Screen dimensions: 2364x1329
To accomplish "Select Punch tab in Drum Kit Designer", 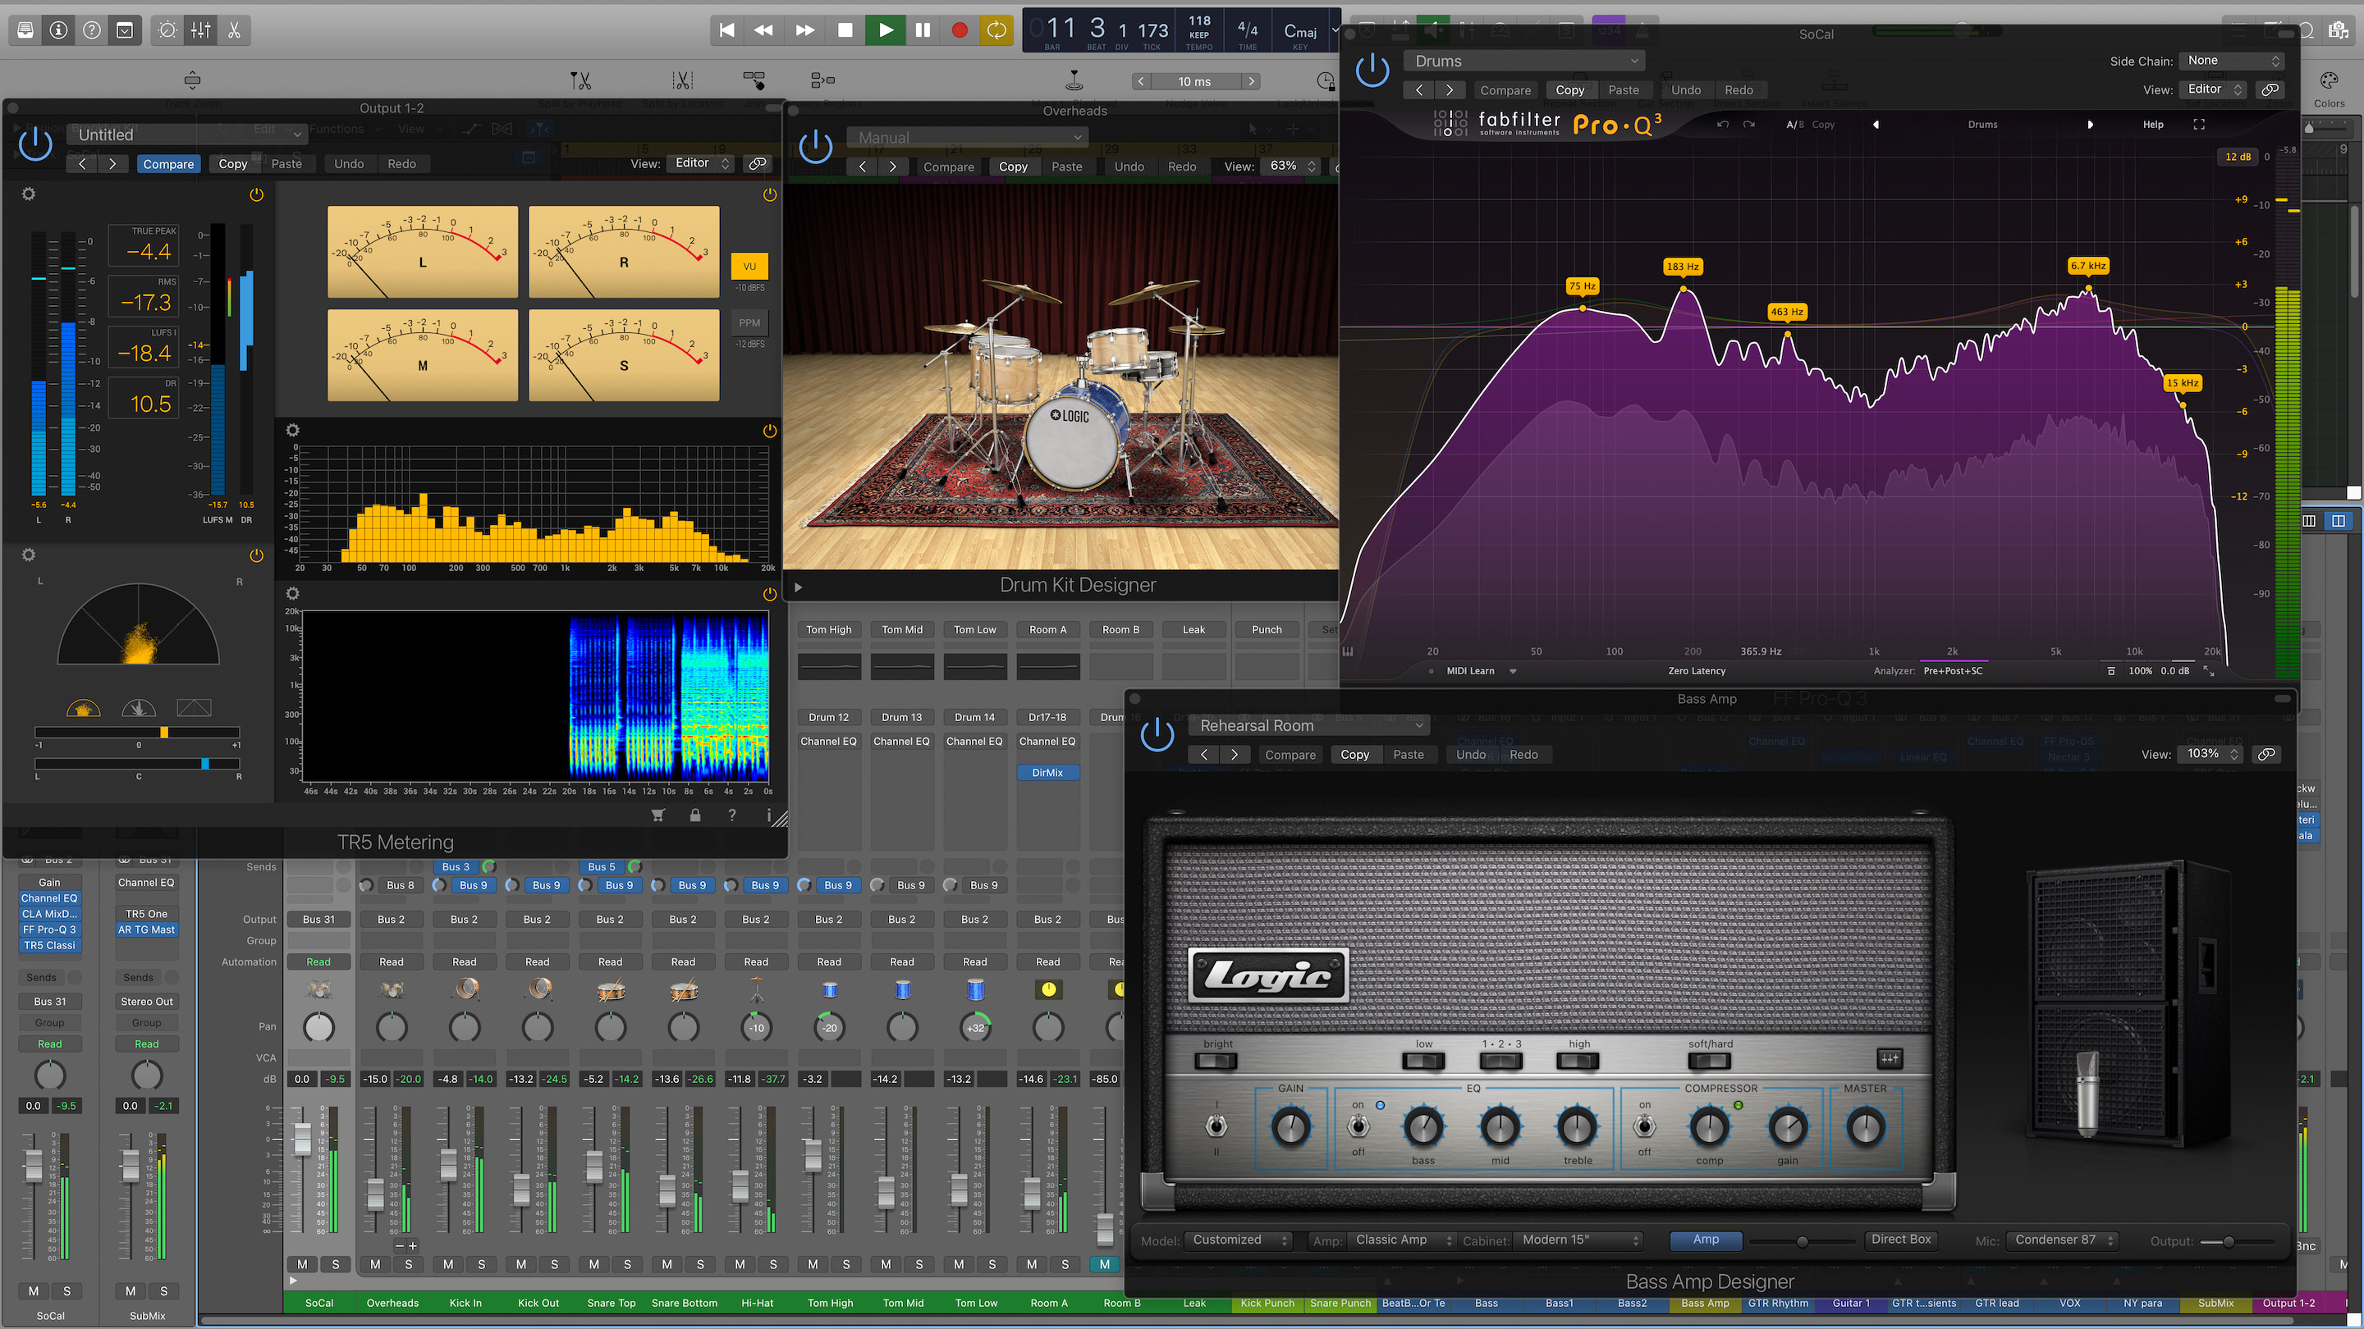I will point(1267,629).
